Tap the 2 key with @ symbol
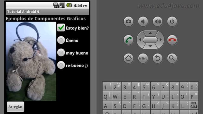203x114 pixels. click(117, 86)
